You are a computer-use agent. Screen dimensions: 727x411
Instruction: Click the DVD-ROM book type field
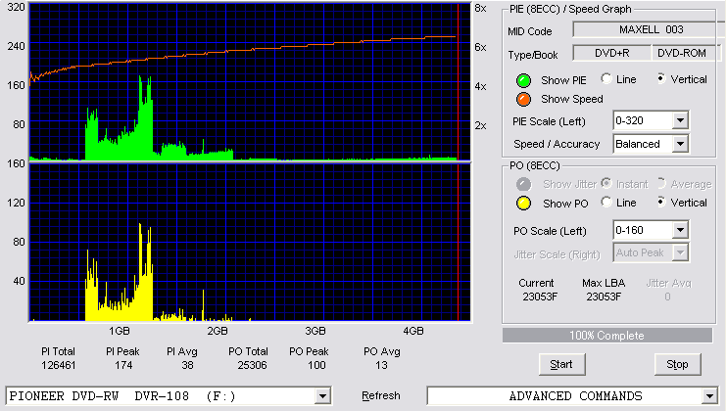point(686,53)
